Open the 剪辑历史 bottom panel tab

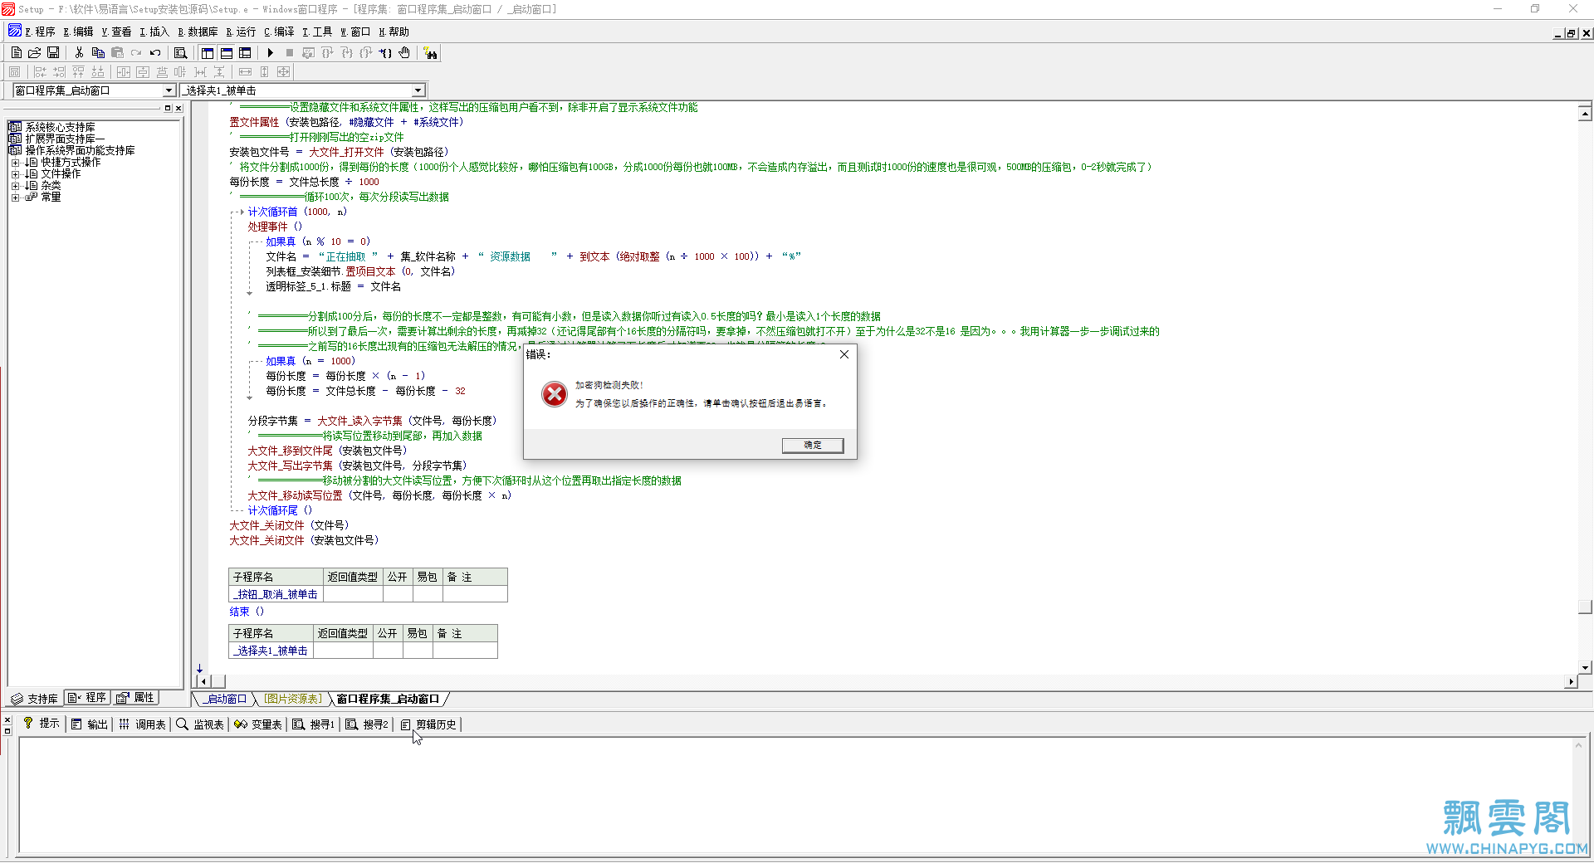428,724
